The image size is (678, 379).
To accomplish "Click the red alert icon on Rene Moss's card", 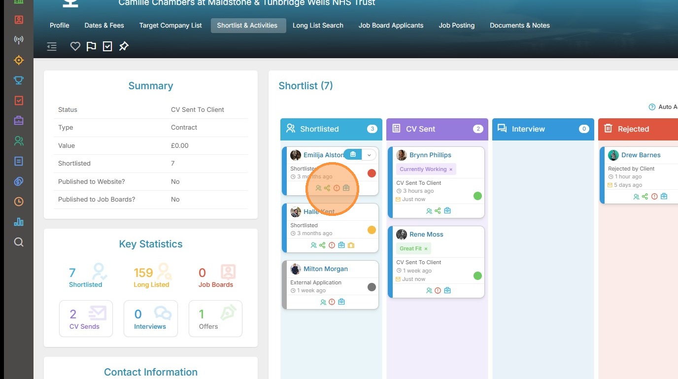I will point(438,291).
